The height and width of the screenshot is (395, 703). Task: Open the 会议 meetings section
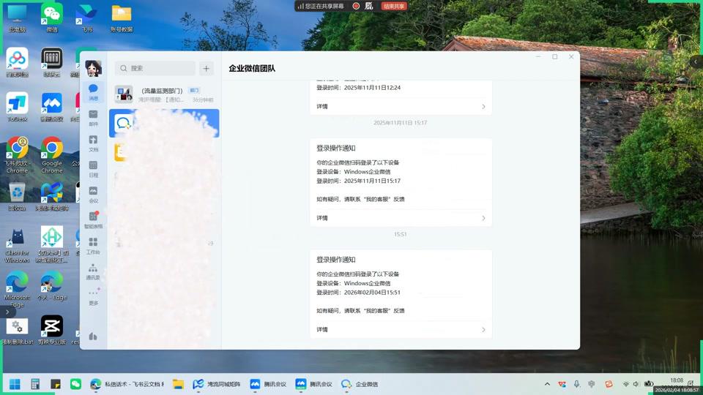(x=93, y=195)
